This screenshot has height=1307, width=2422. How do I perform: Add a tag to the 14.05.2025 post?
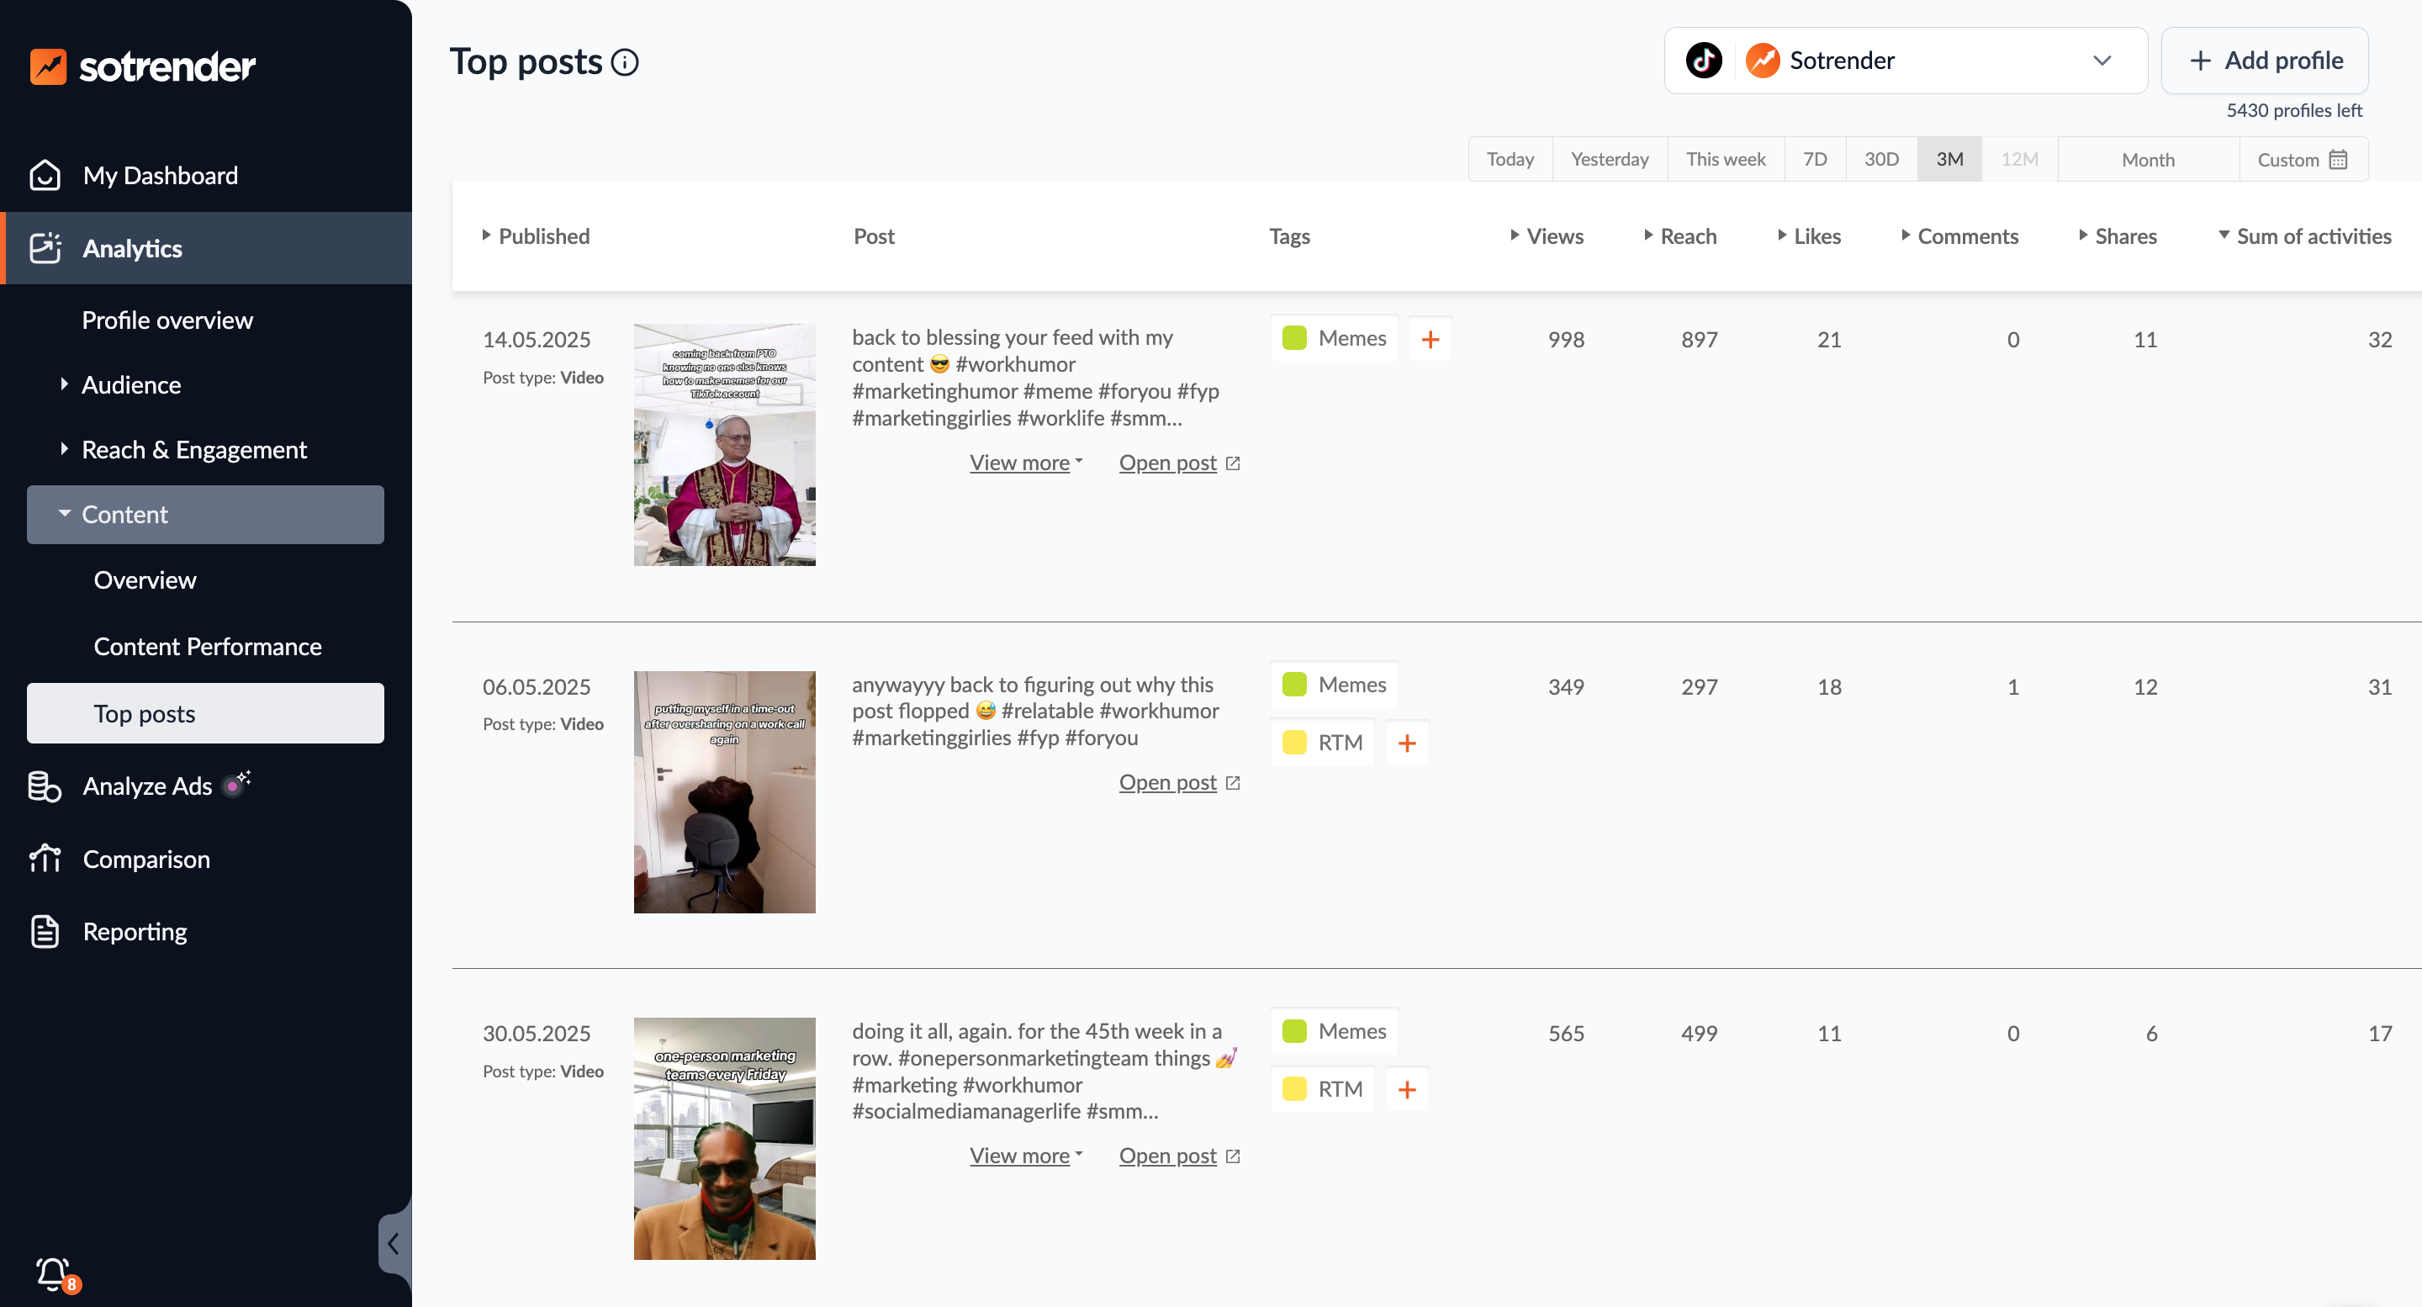1430,340
